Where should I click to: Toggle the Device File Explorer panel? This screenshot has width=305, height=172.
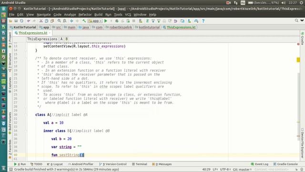[x=302, y=143]
